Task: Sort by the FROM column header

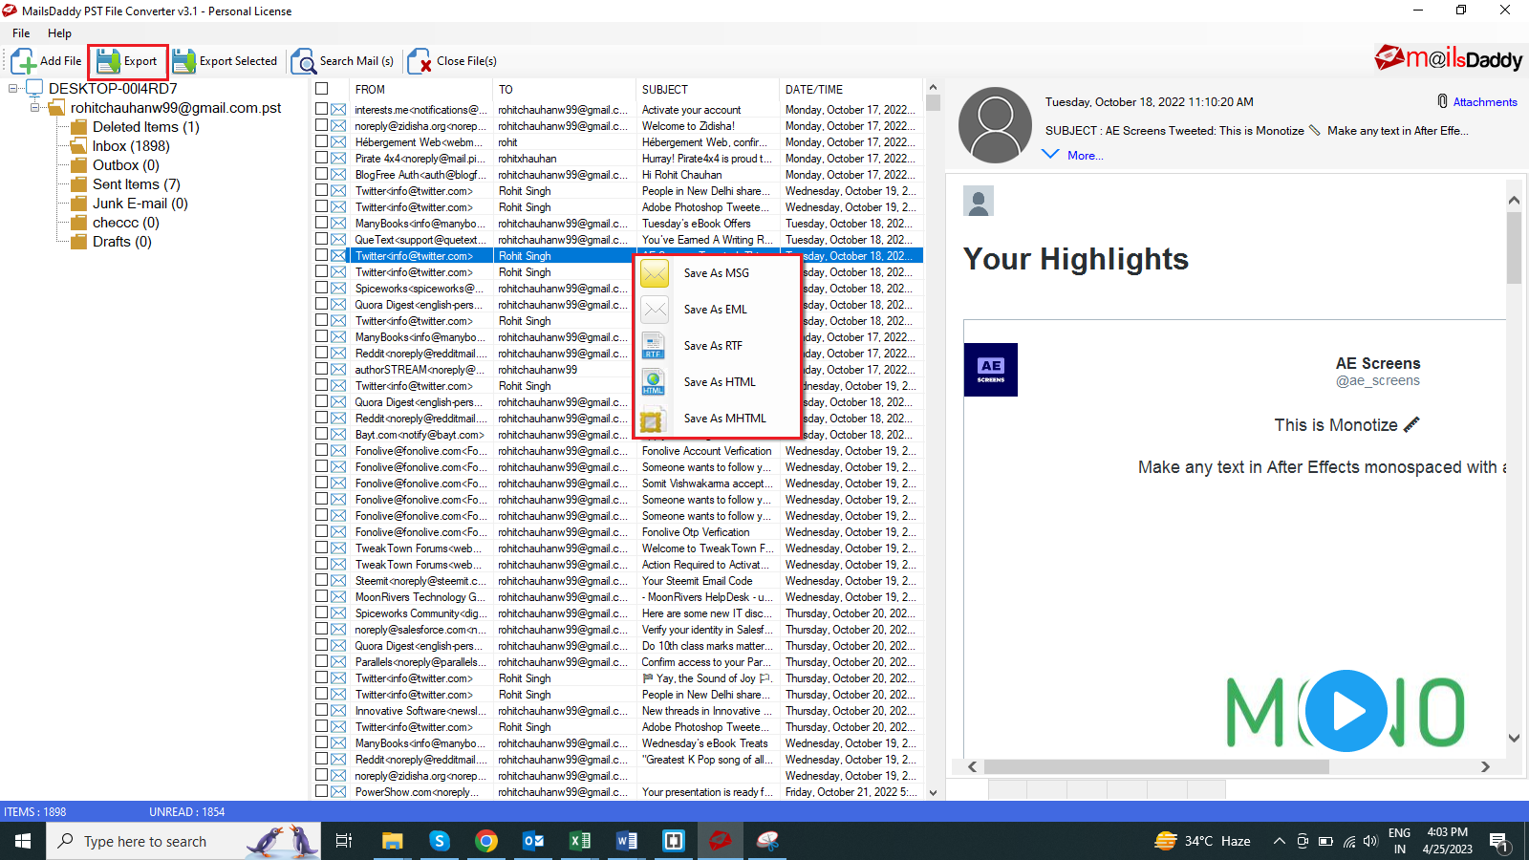Action: (x=421, y=90)
